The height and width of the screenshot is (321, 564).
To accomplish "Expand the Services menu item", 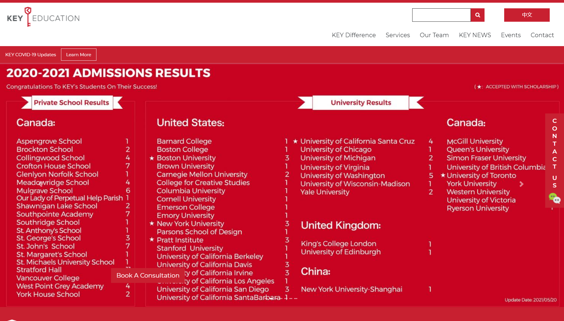I will click(x=398, y=35).
